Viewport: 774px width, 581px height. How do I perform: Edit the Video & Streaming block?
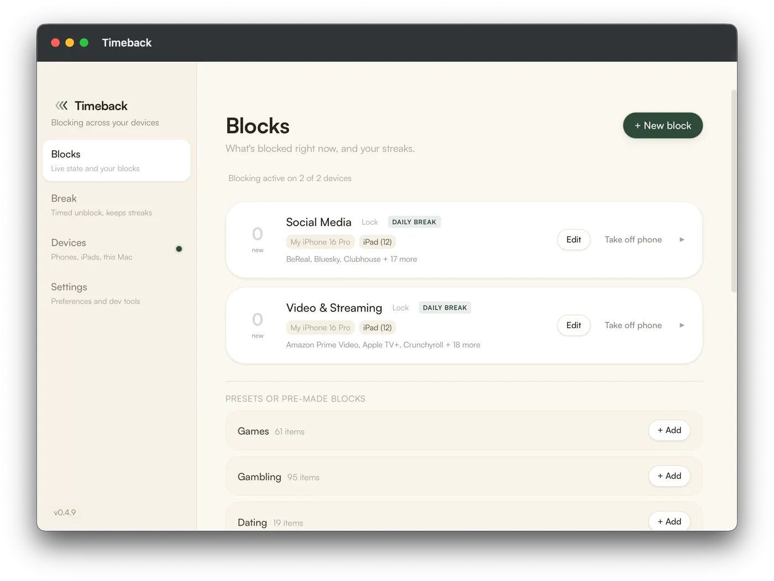coord(573,325)
